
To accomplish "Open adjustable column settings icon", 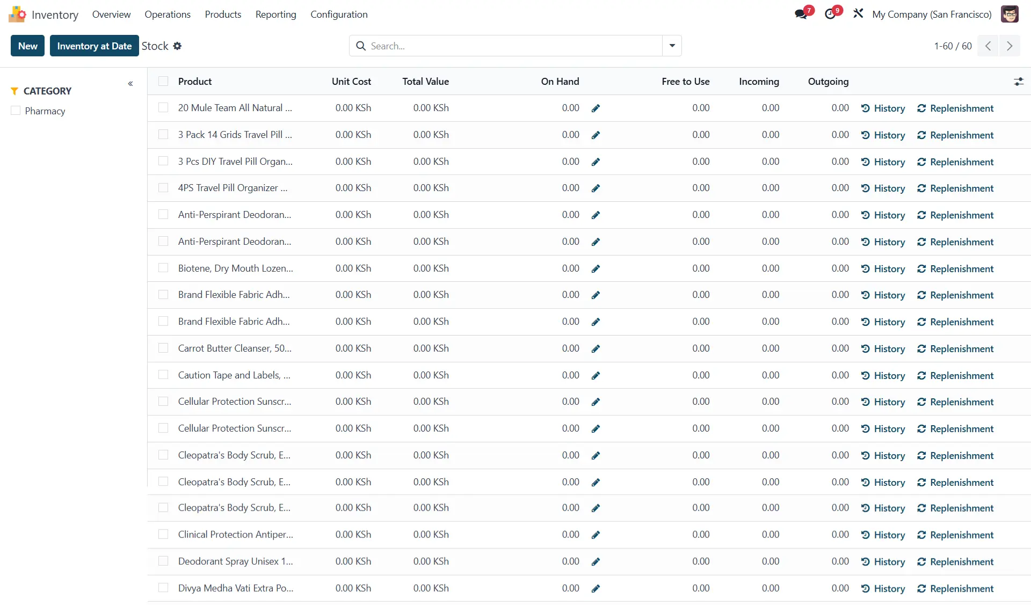I will tap(1018, 82).
